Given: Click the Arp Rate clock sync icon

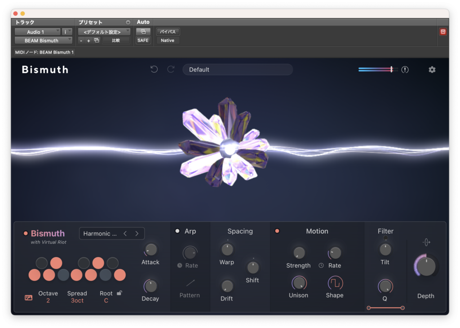Looking at the screenshot, I should [180, 266].
